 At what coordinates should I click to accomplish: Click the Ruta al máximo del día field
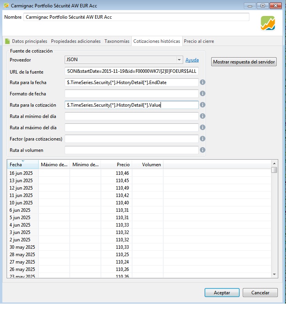pyautogui.click(x=132, y=127)
